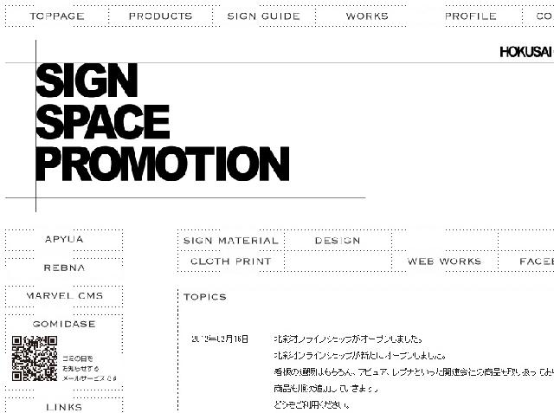
Task: Select the SIGN MATERIAL category
Action: click(231, 241)
